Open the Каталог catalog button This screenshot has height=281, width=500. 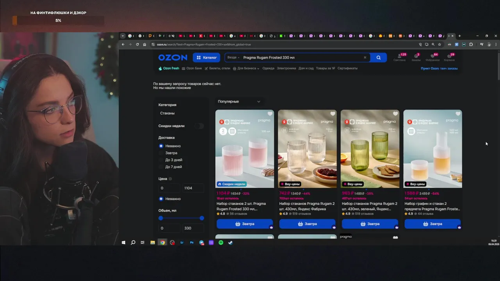click(x=206, y=57)
